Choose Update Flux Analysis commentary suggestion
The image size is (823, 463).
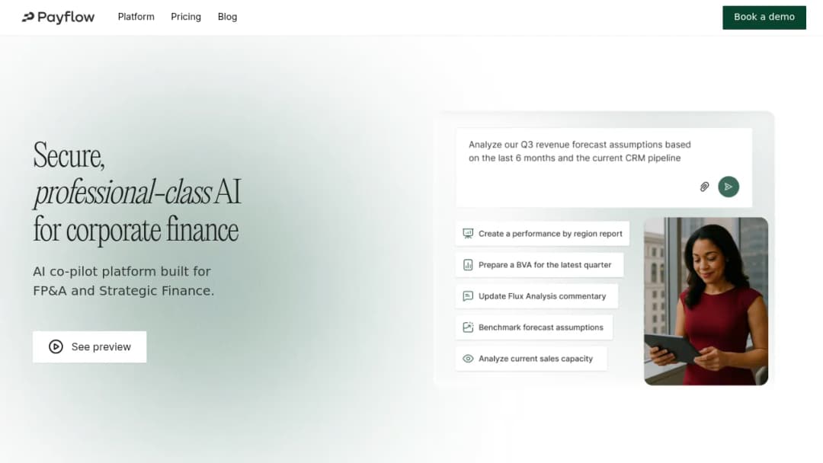tap(536, 296)
